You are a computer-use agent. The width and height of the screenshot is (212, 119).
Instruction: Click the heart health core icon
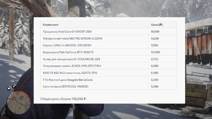tap(9, 88)
